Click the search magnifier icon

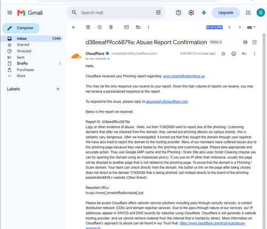[x=74, y=12]
